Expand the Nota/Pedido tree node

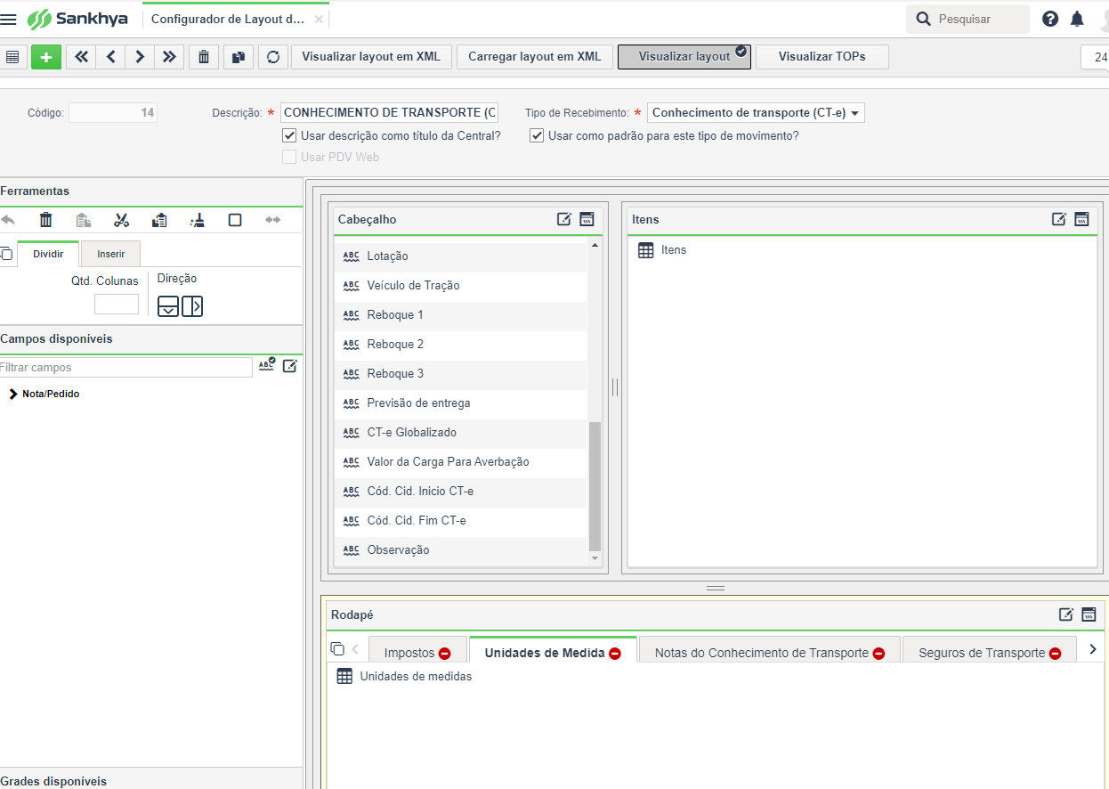click(x=13, y=394)
